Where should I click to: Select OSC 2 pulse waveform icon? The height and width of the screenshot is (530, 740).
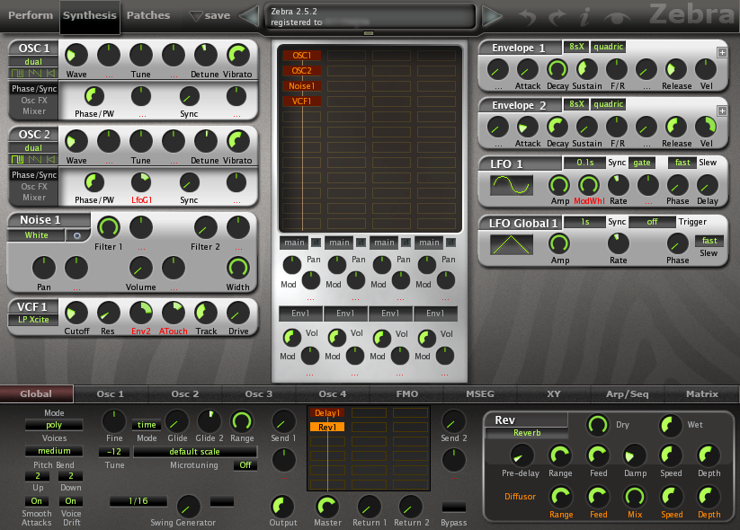(x=18, y=159)
